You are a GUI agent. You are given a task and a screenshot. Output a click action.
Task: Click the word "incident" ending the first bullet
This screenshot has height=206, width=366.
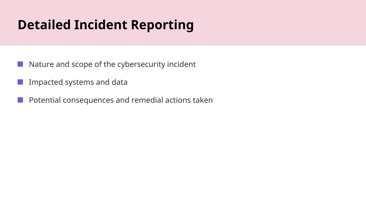[181, 64]
